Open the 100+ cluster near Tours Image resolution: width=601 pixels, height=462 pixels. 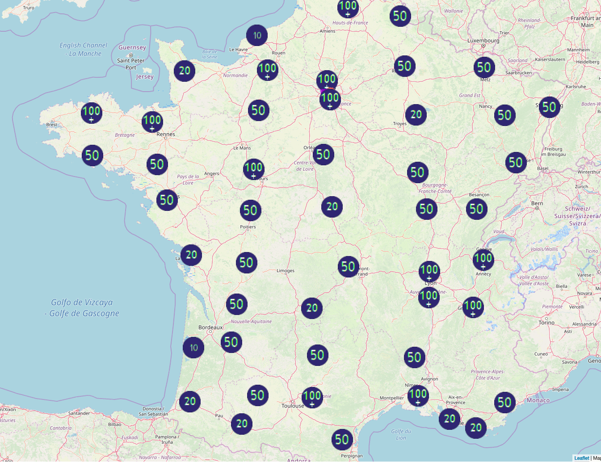[254, 169]
